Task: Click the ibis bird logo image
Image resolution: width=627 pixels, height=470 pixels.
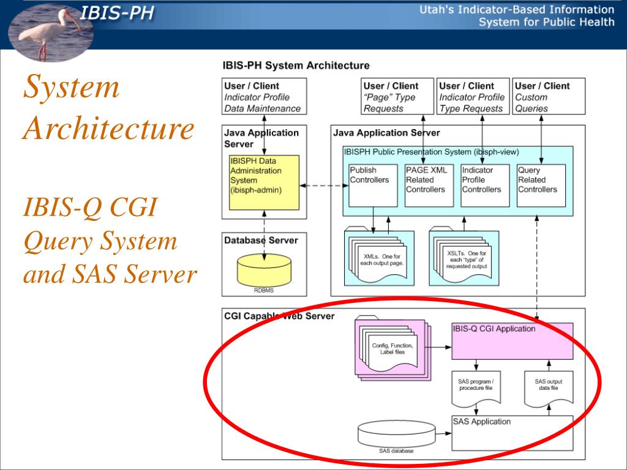Action: pos(50,33)
